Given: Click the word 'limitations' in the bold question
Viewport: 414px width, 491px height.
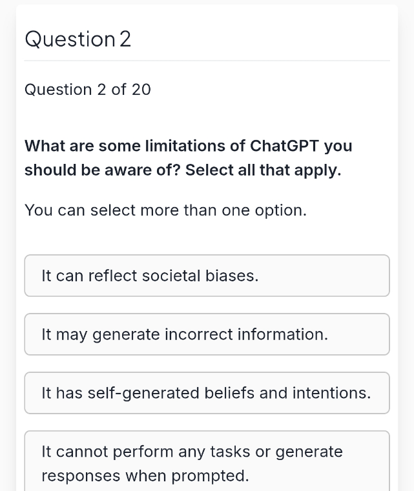Looking at the screenshot, I should pos(185,146).
